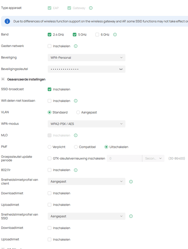Select the Aangepast VLAN radio button
Viewport: 188px width, 249px height.
pyautogui.click(x=78, y=112)
